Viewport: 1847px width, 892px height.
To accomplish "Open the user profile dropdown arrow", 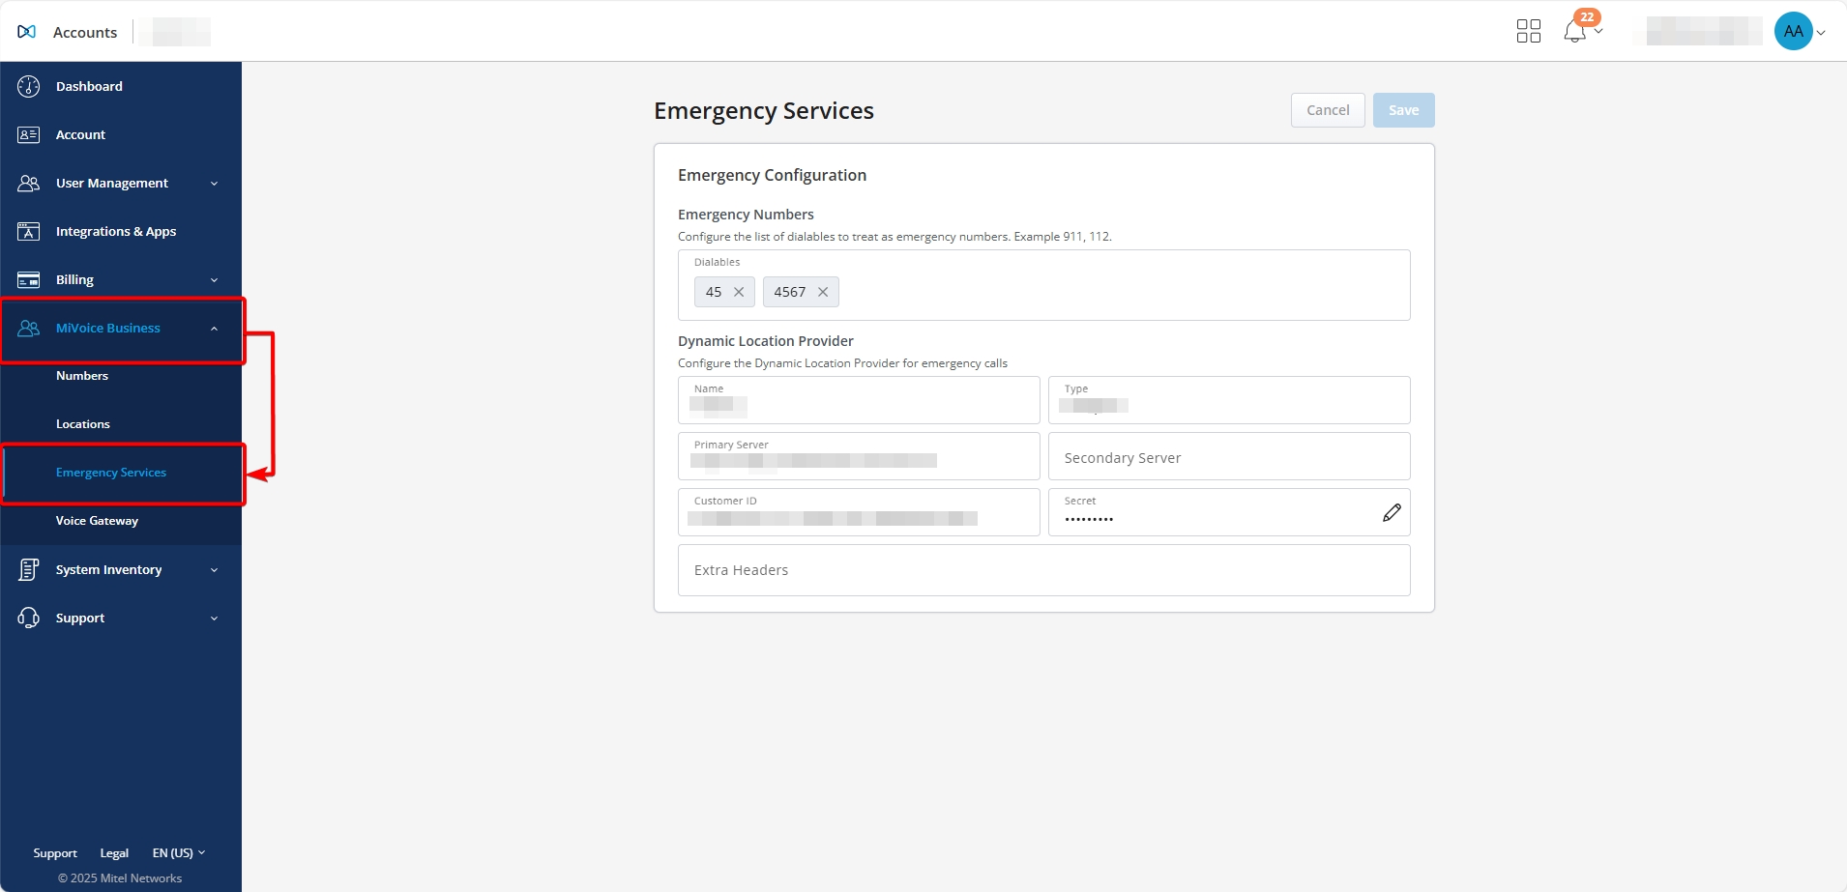I will (1821, 33).
